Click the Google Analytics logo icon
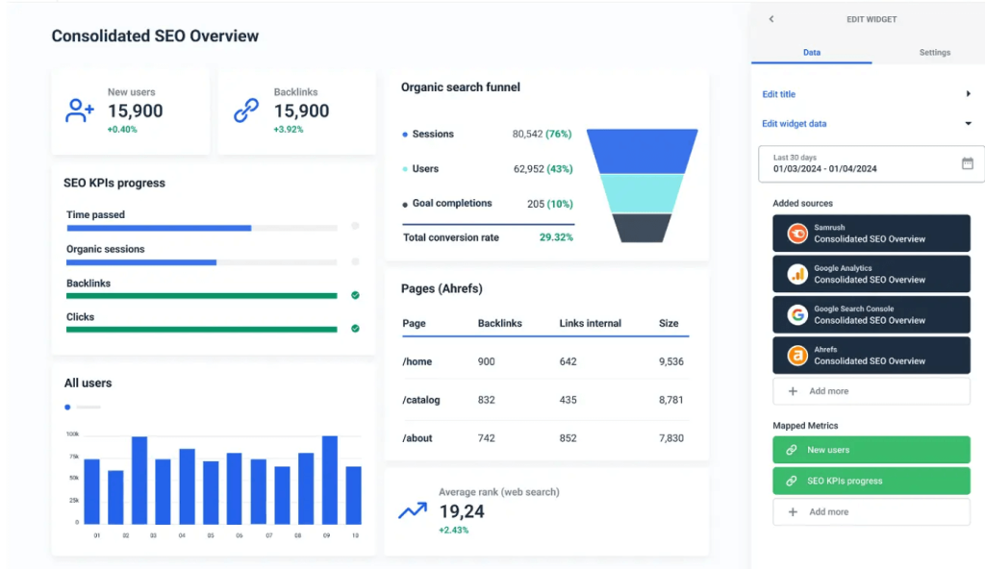 tap(797, 274)
